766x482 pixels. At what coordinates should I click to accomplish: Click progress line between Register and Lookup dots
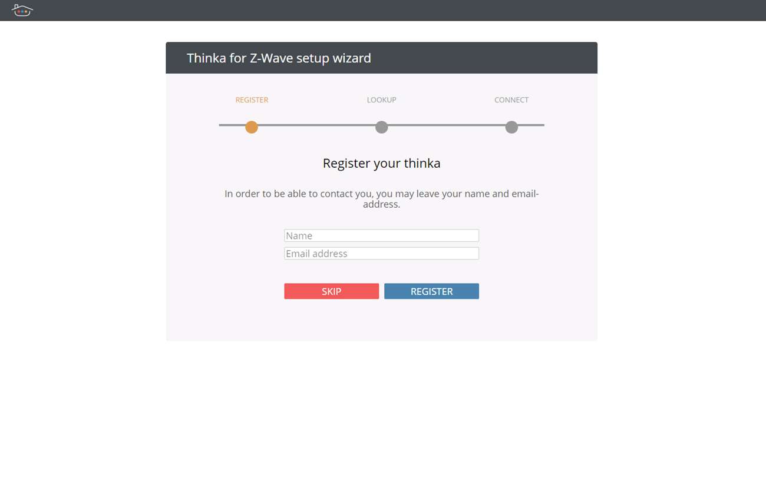(x=316, y=125)
